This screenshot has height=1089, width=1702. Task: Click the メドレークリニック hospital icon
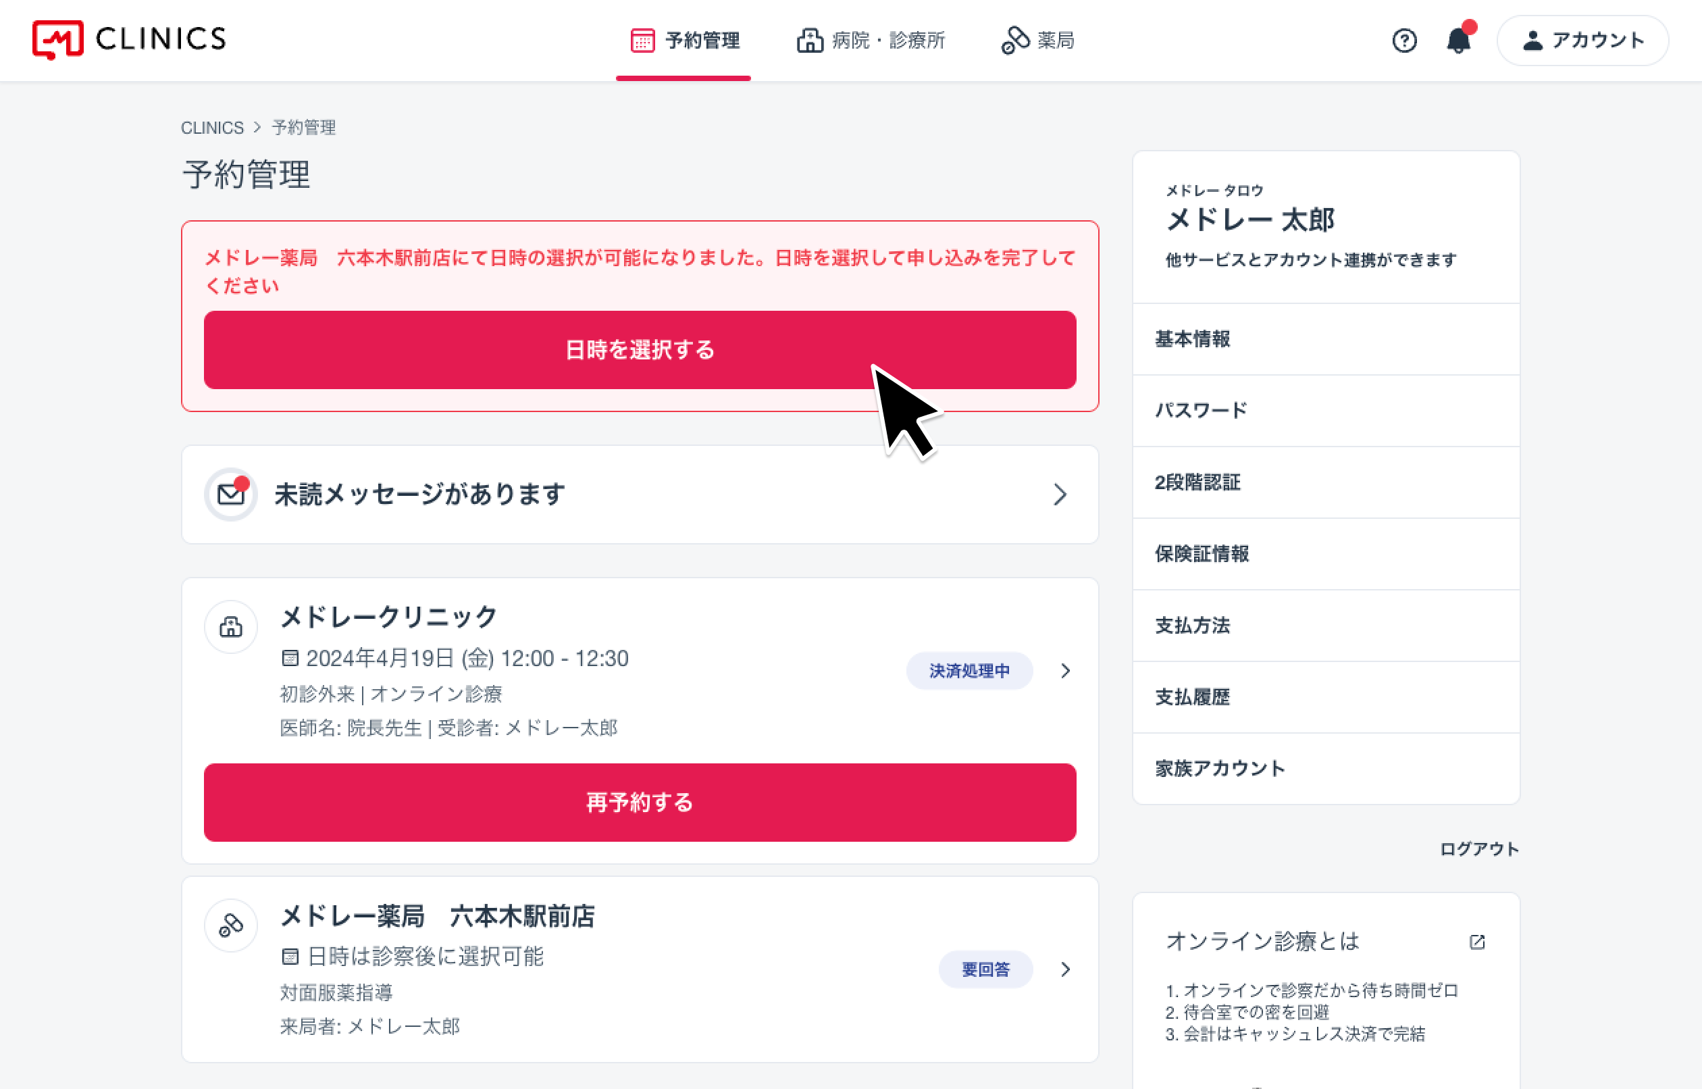[230, 627]
